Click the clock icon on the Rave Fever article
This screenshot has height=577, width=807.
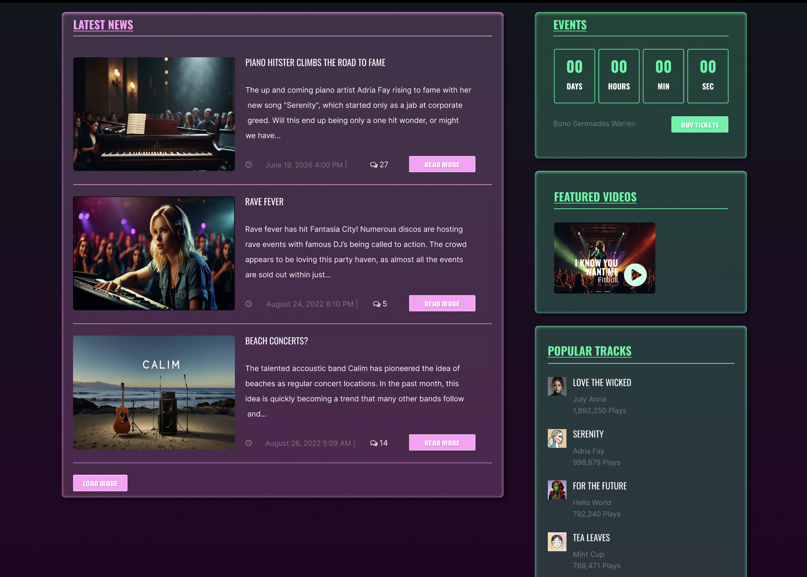point(249,304)
